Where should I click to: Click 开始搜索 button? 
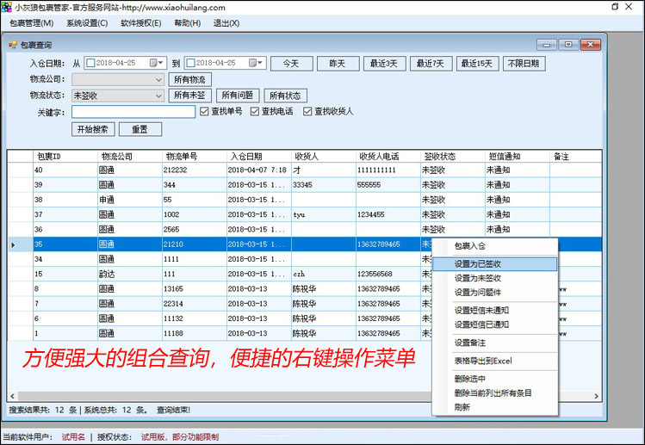click(93, 129)
